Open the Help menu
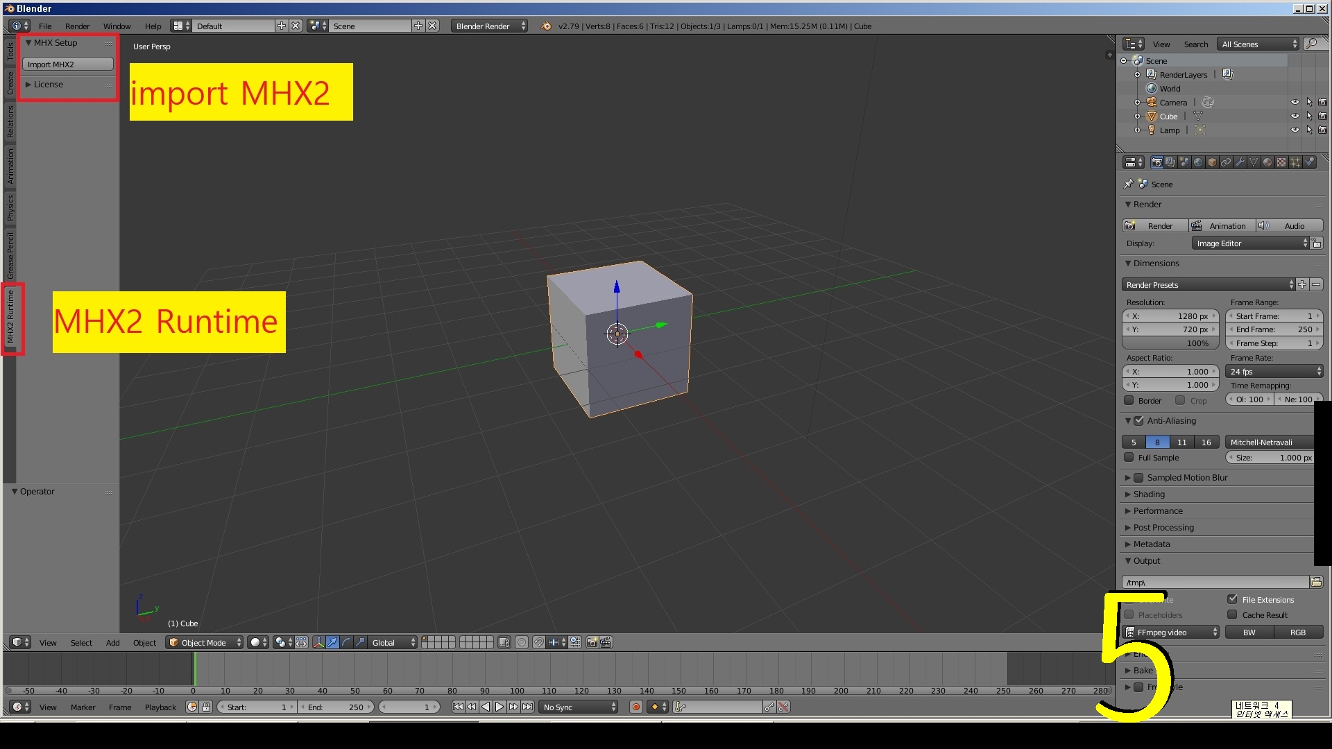Viewport: 1332px width, 749px height. point(153,26)
